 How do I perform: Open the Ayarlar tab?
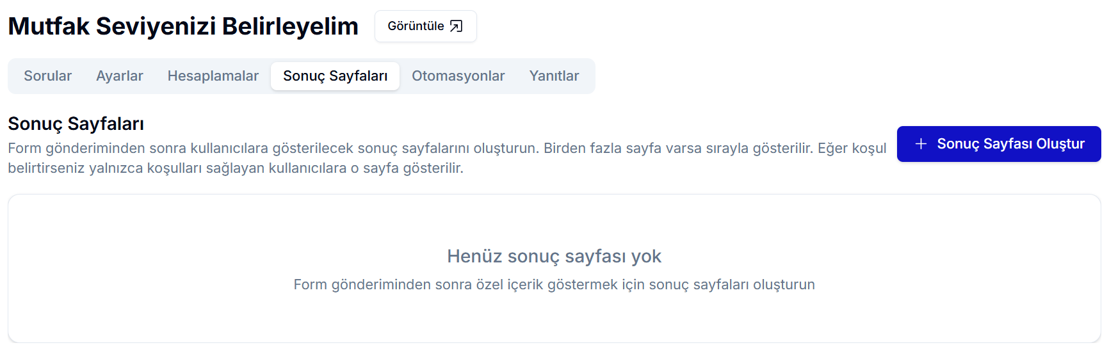coord(120,76)
